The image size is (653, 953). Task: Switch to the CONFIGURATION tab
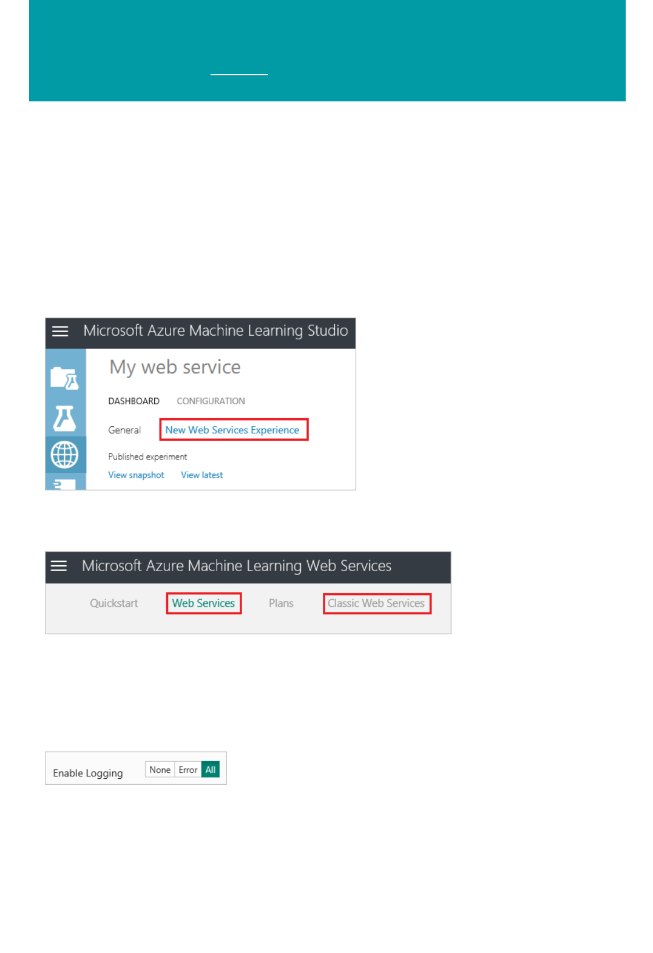[211, 401]
